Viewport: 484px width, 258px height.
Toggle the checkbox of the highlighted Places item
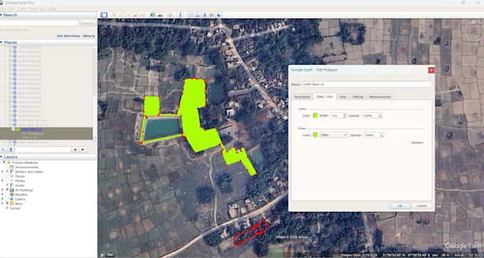tap(14, 129)
